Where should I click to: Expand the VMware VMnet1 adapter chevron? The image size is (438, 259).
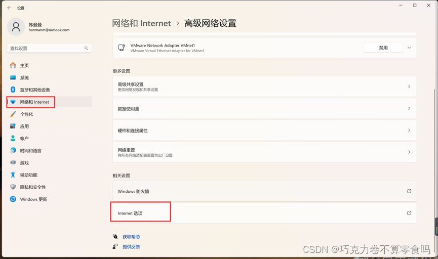(x=409, y=48)
